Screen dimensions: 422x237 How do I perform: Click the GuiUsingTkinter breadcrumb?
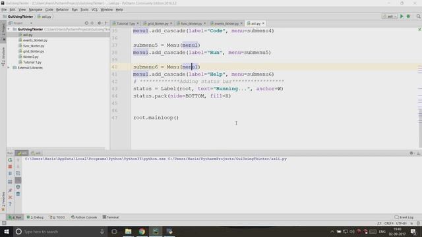click(18, 16)
